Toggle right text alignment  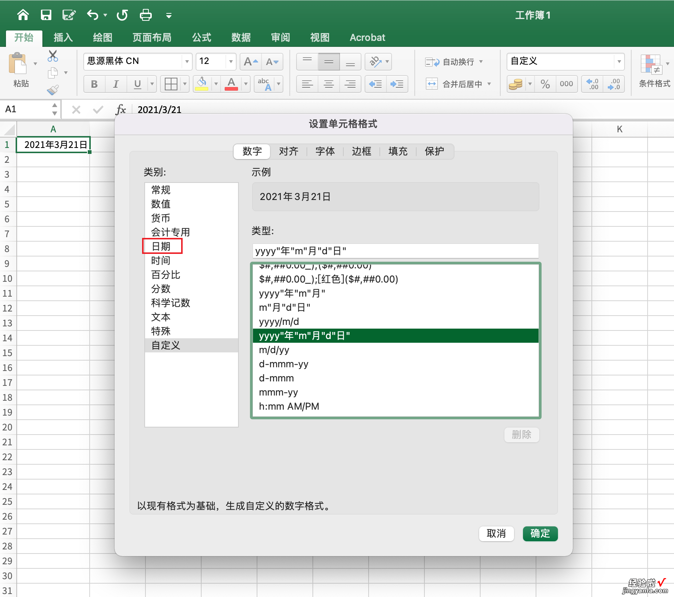pos(350,84)
